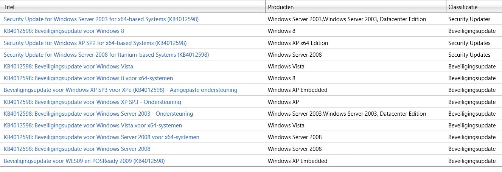The width and height of the screenshot is (502, 172).
Task: Select Beveiligingsupdate cell in the last row
Action: [472, 161]
